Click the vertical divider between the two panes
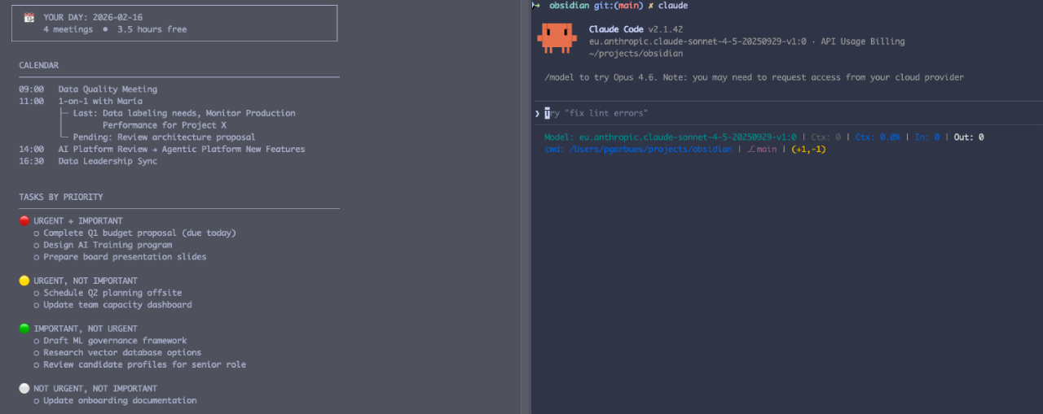This screenshot has width=1043, height=414. pos(526,207)
